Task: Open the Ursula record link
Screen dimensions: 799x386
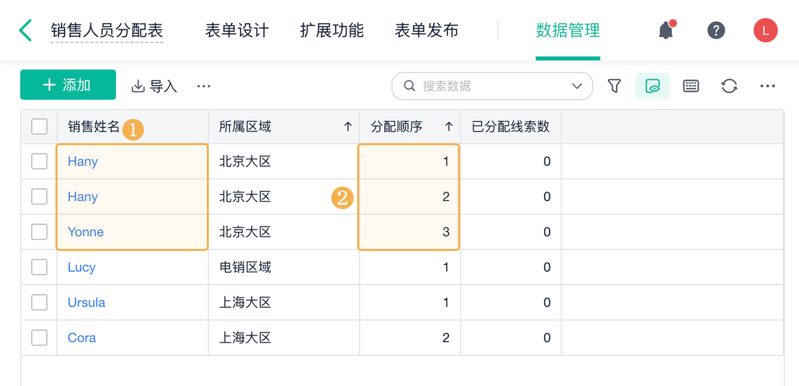Action: coord(87,302)
